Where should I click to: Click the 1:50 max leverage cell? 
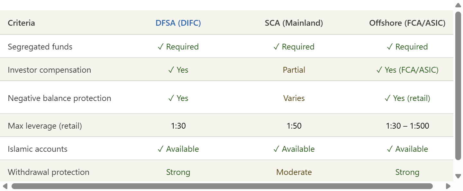pyautogui.click(x=294, y=126)
